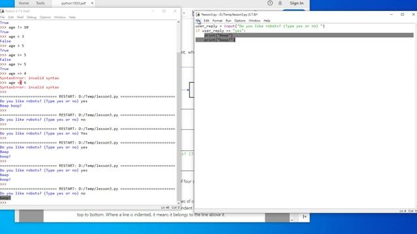Screen dimensions: 417x234
Task: Click shell line 'age >= 5'
Action: coord(18,64)
